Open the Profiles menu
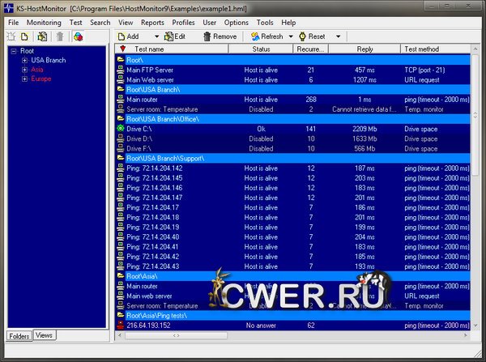This screenshot has height=362, width=486. tap(184, 23)
